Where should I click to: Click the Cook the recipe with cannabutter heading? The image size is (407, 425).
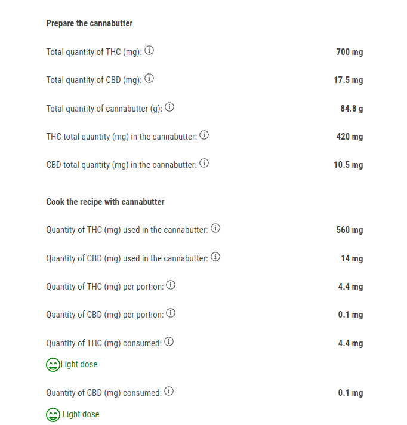(x=105, y=202)
